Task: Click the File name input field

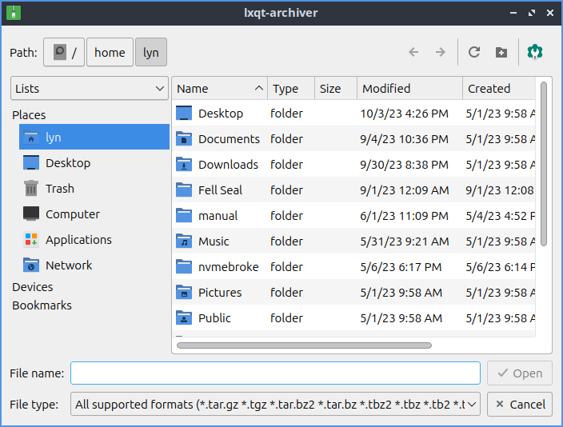Action: 275,373
